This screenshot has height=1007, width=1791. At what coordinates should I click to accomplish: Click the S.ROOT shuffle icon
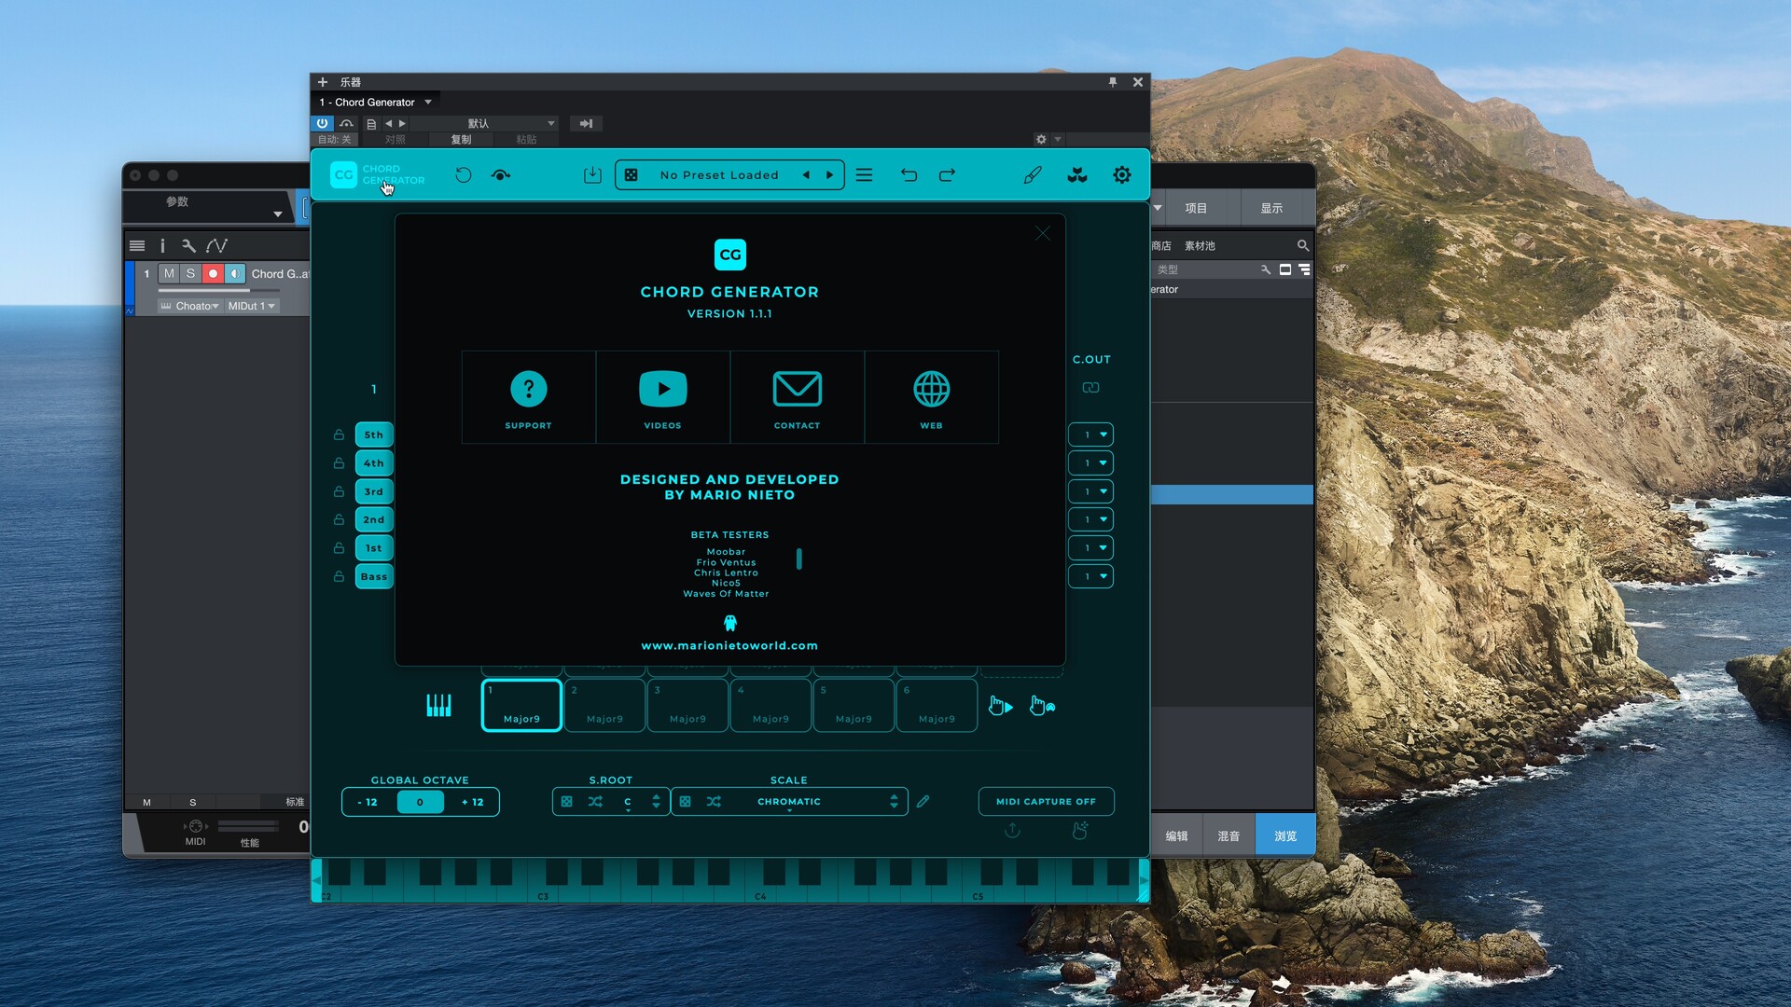(595, 802)
